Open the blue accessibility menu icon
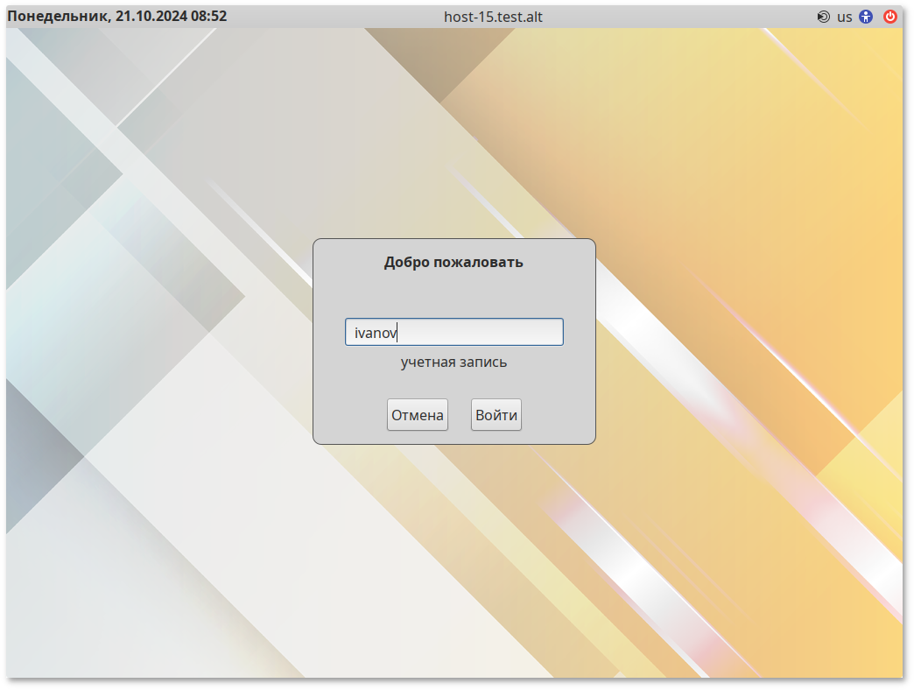This screenshot has width=914, height=690. click(866, 17)
